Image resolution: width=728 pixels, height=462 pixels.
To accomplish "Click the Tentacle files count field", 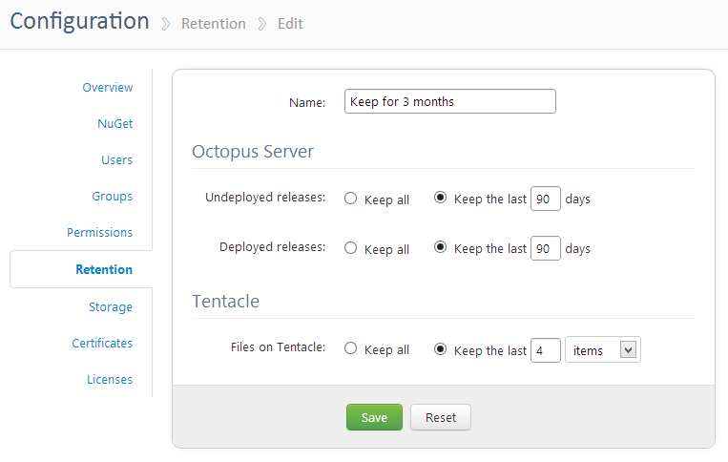I will click(545, 350).
